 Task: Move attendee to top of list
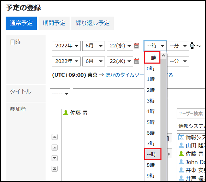tap(54, 137)
